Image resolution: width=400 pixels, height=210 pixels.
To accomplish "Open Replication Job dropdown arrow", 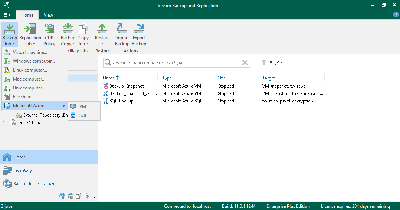I will click(x=34, y=44).
